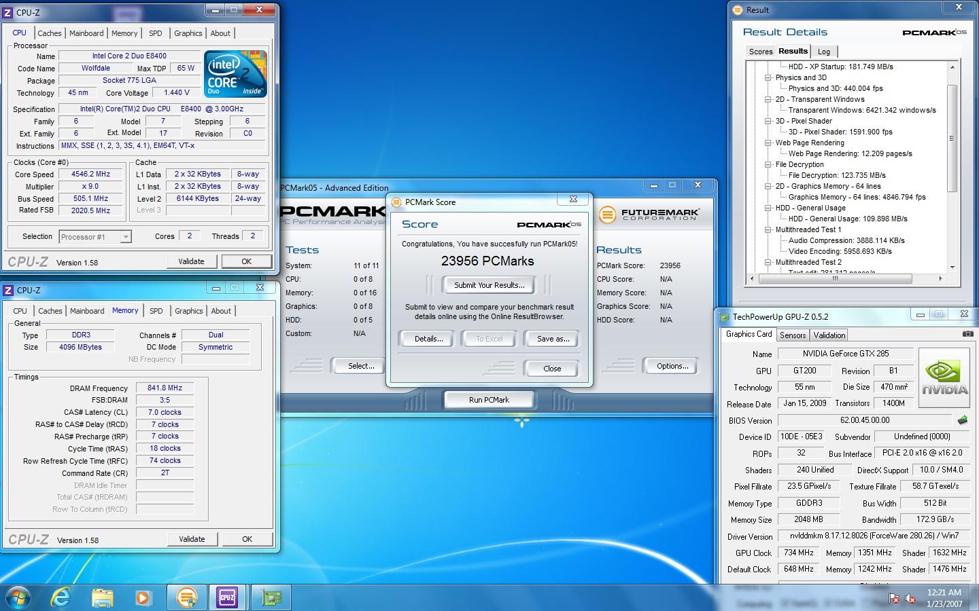Select File Decryption: 123.735 MB/s row
This screenshot has height=611, width=979.
tap(837, 175)
